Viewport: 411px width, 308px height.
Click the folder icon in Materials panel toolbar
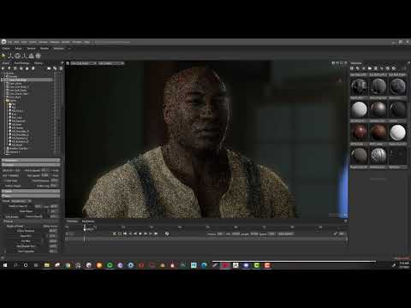point(370,68)
